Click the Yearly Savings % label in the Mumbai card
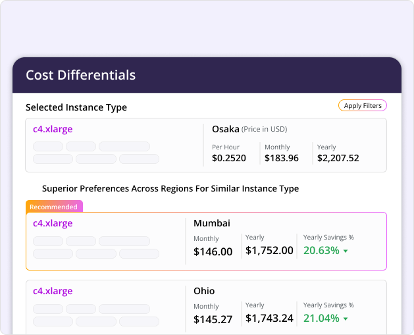414x335 pixels. 328,238
